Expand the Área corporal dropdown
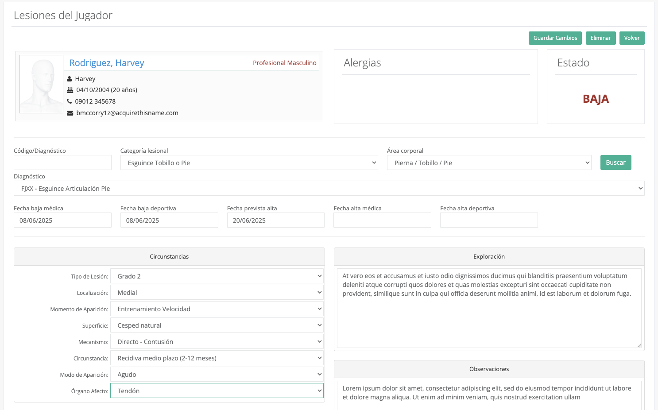The image size is (658, 410). [489, 163]
